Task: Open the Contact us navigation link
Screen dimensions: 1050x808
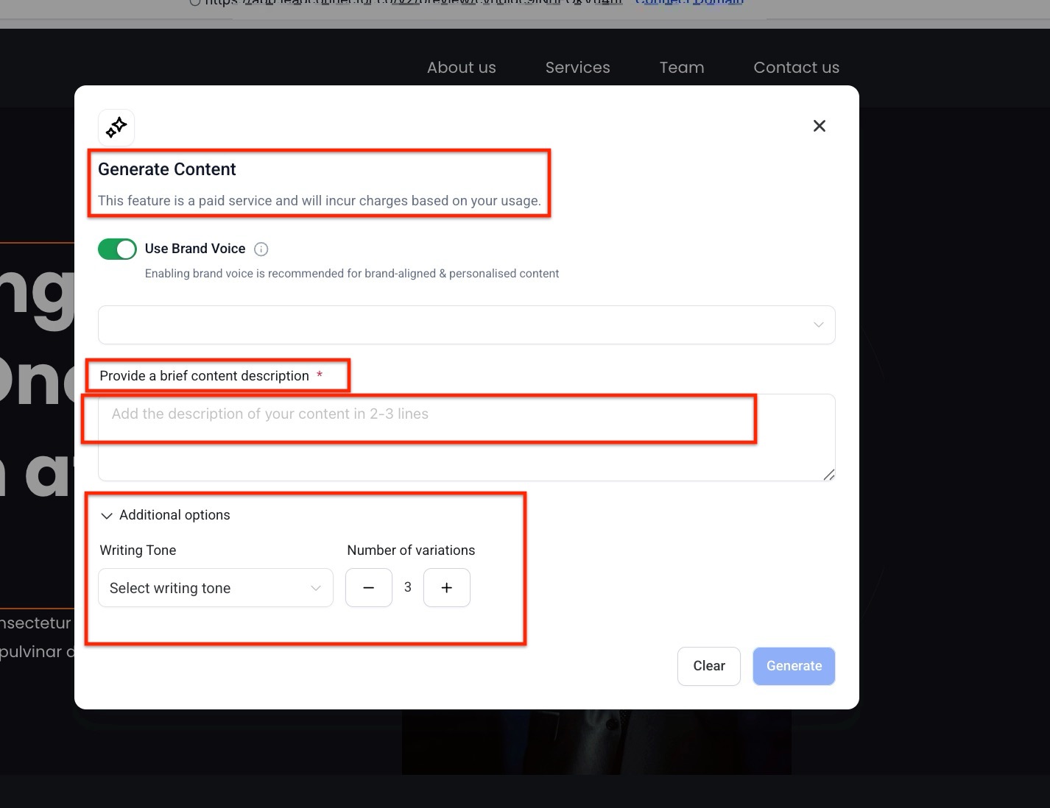Action: point(796,68)
